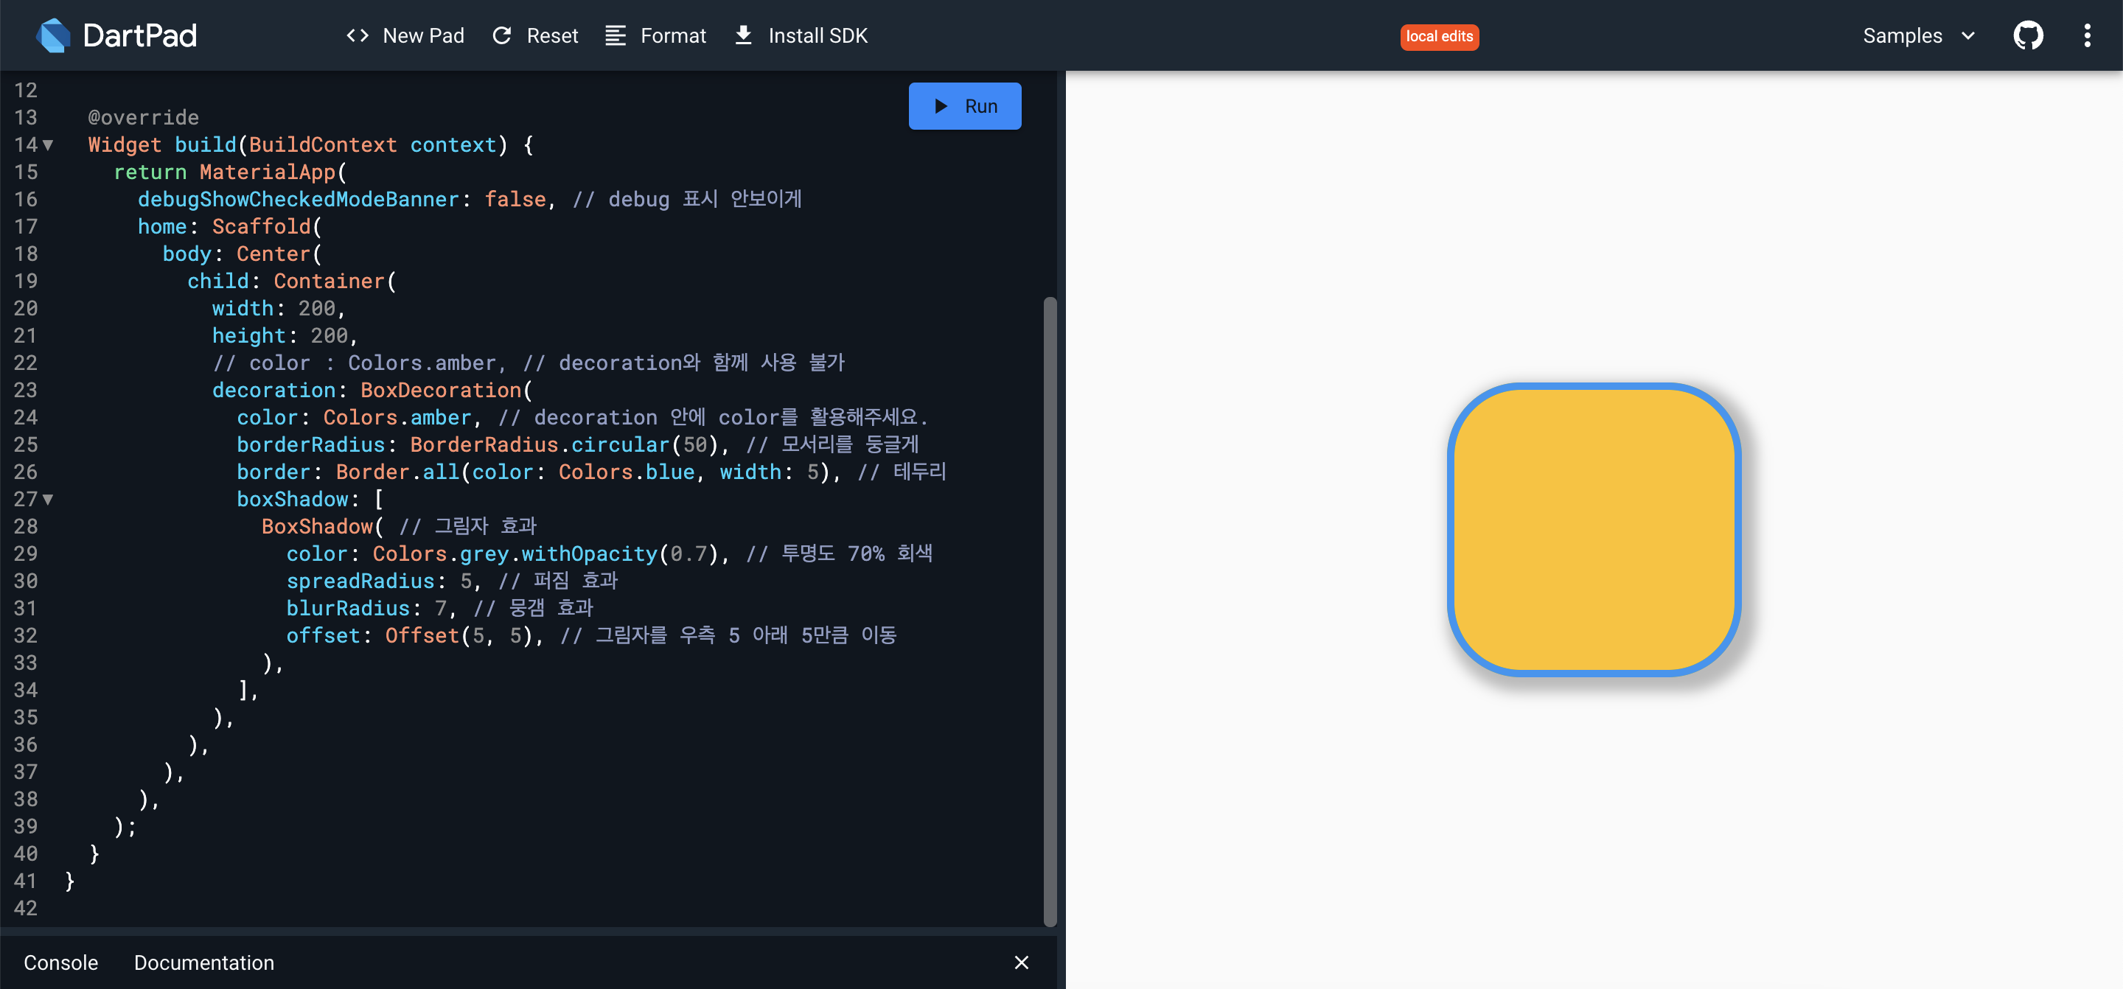Collapse code fold arrow at line 27
This screenshot has width=2123, height=989.
point(48,500)
